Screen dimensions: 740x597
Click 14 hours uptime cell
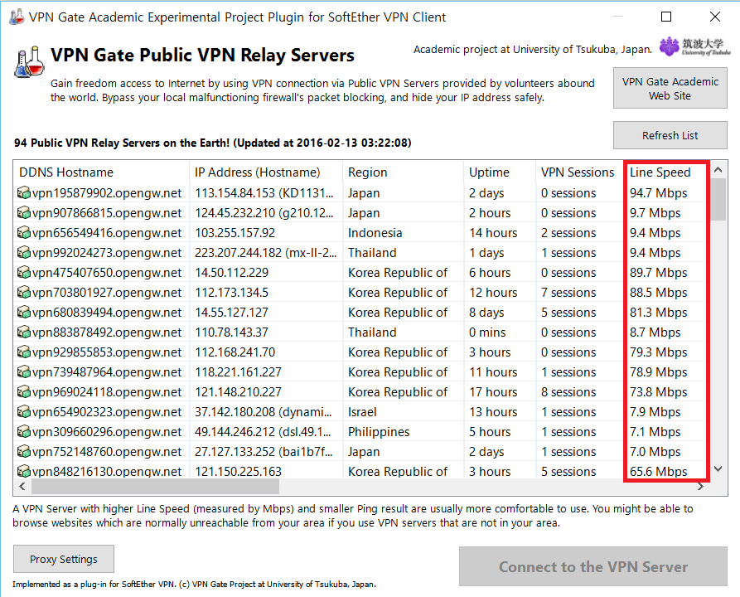[x=493, y=232]
